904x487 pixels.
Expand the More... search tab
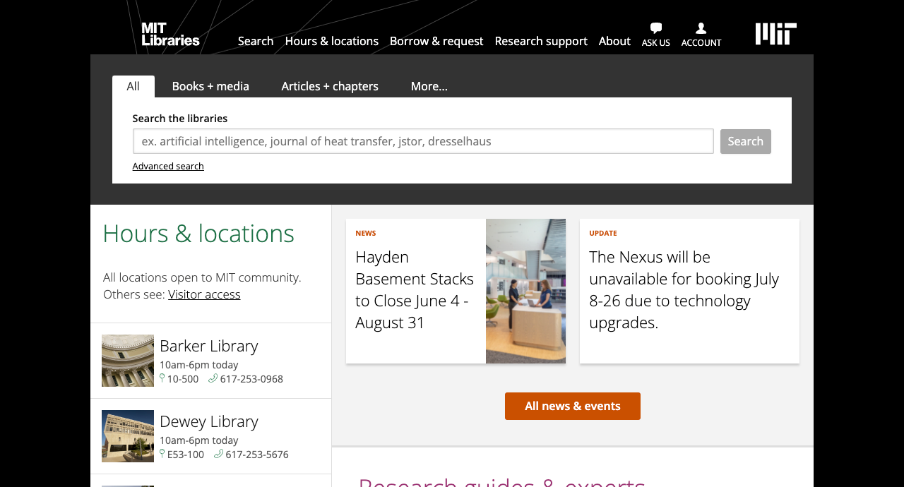(x=429, y=86)
